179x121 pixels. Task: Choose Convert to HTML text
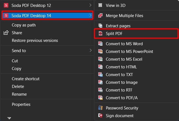(121, 67)
